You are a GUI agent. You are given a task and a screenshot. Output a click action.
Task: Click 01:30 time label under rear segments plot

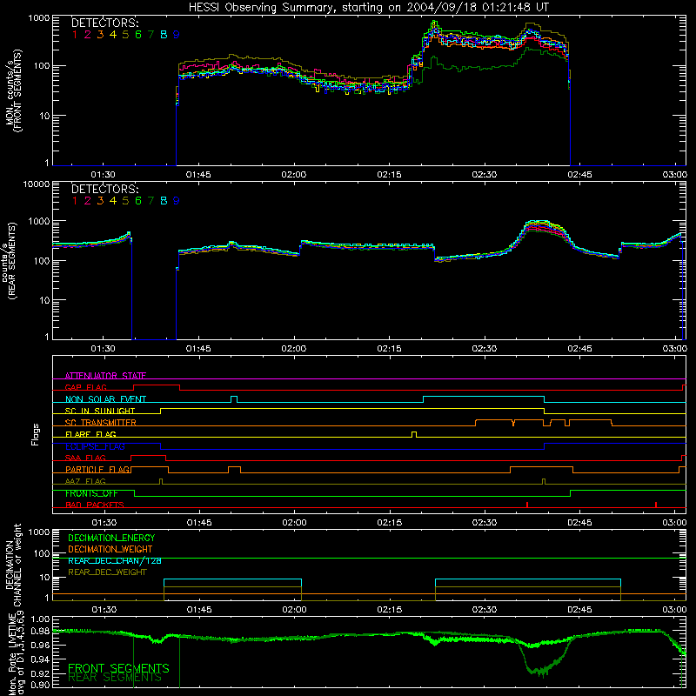tap(103, 349)
